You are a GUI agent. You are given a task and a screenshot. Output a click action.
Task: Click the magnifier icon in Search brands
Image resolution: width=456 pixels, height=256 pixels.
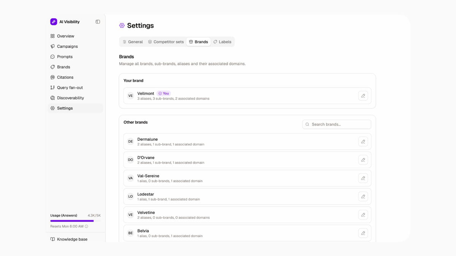click(x=307, y=124)
